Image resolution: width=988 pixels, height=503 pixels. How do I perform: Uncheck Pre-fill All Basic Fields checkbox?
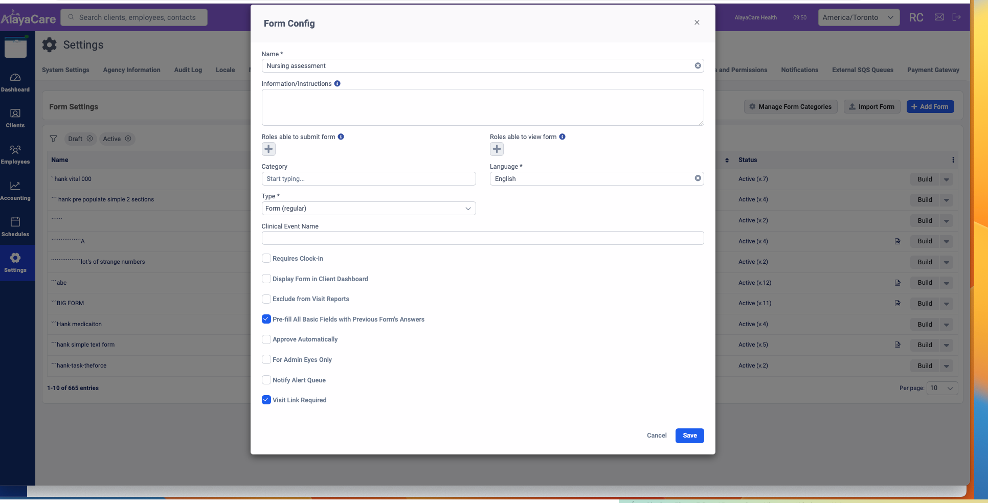[x=266, y=319]
